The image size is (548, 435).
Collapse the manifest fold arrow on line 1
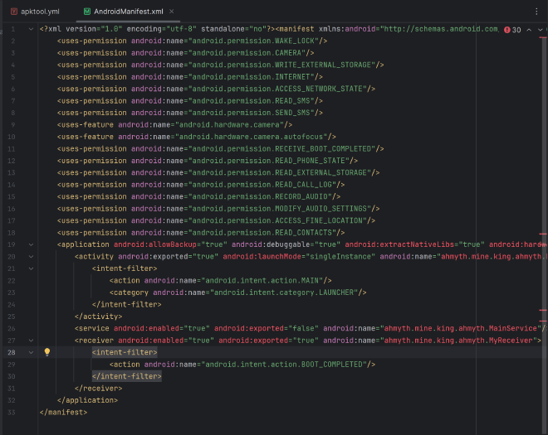pyautogui.click(x=31, y=29)
